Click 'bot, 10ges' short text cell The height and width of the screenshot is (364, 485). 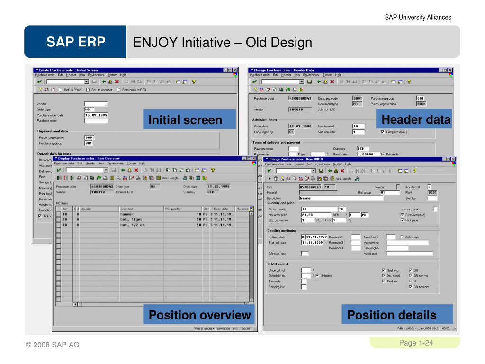[141, 219]
